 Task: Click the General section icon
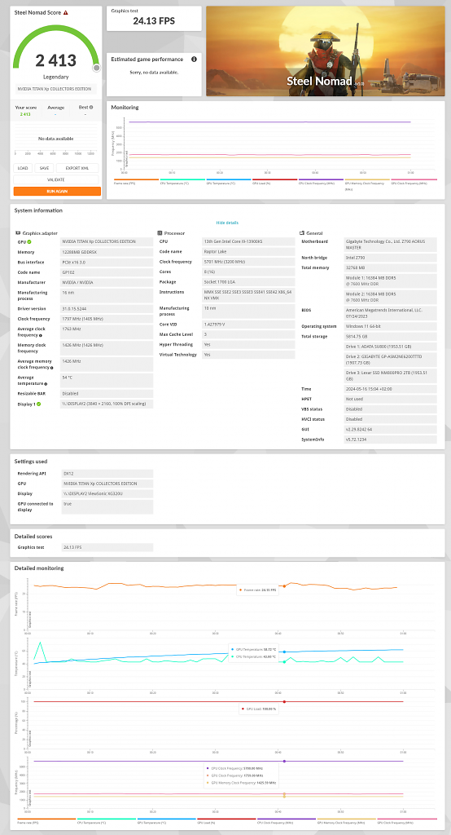302,232
